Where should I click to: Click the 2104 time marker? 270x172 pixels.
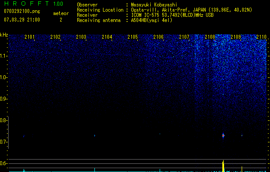(x=107, y=37)
